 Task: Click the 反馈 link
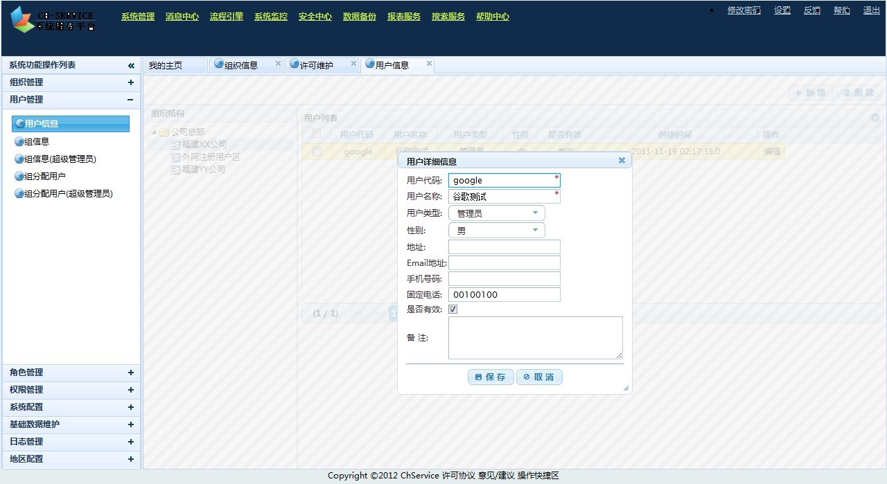[x=812, y=10]
